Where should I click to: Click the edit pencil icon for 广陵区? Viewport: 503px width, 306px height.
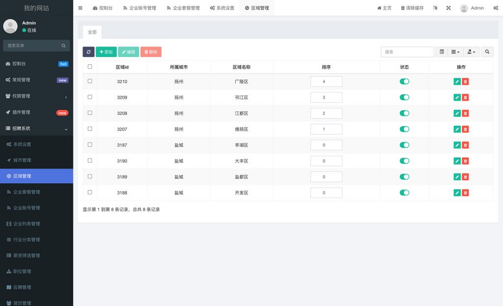point(456,81)
